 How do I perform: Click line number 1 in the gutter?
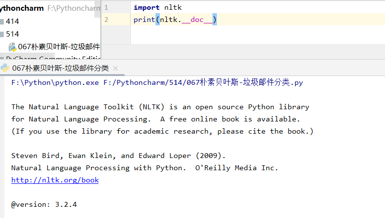click(x=106, y=7)
